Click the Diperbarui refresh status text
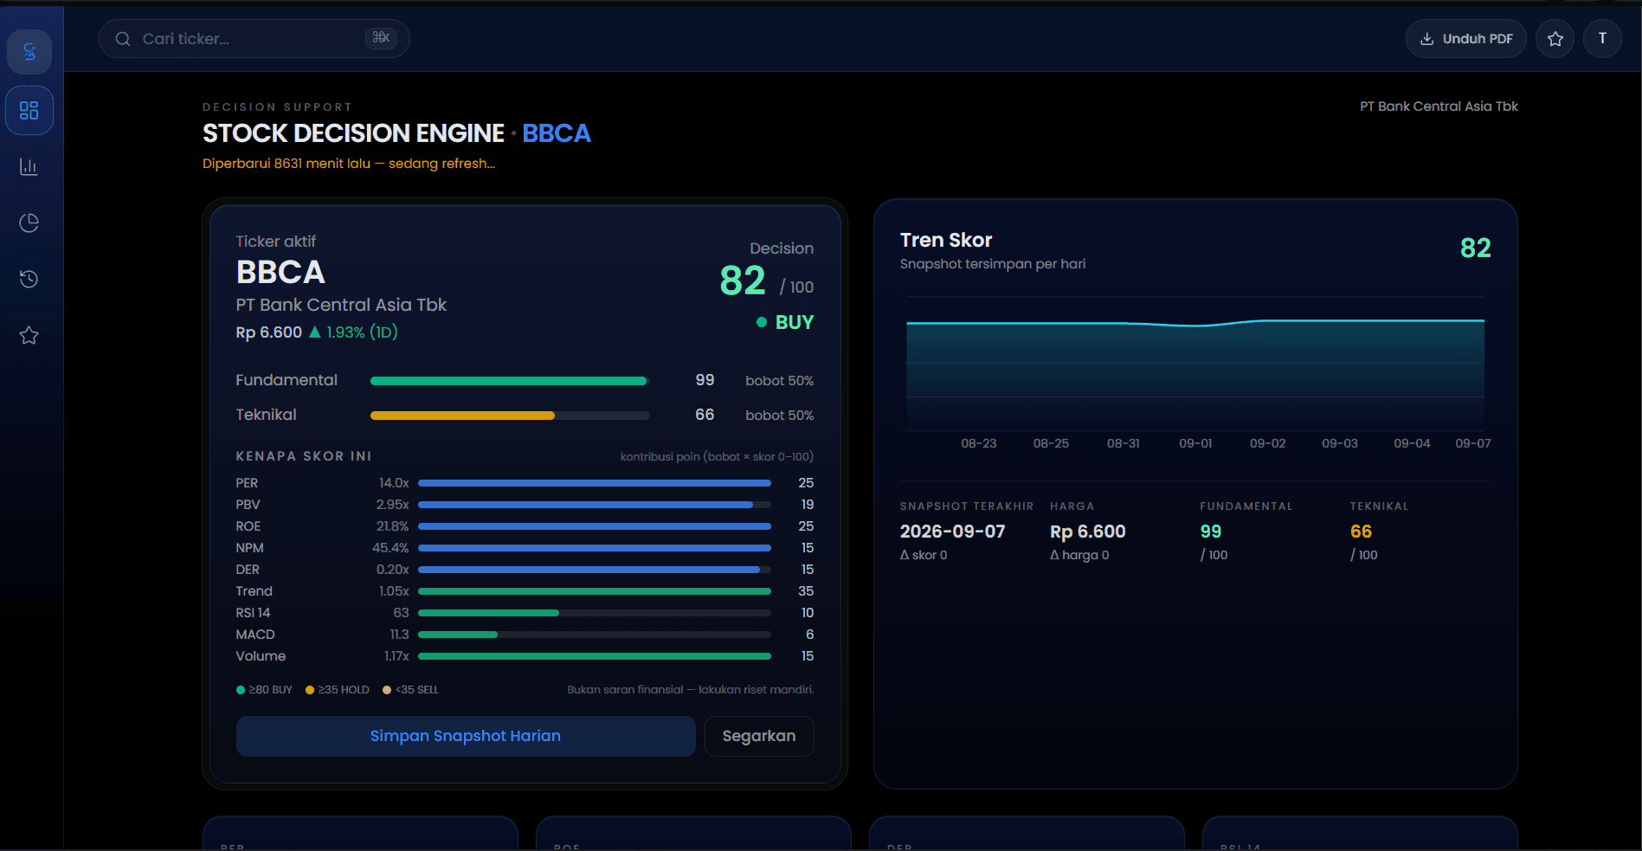 (x=349, y=164)
